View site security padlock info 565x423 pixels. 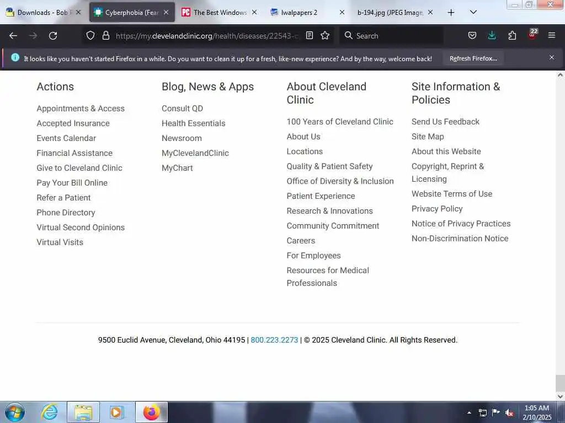click(105, 35)
